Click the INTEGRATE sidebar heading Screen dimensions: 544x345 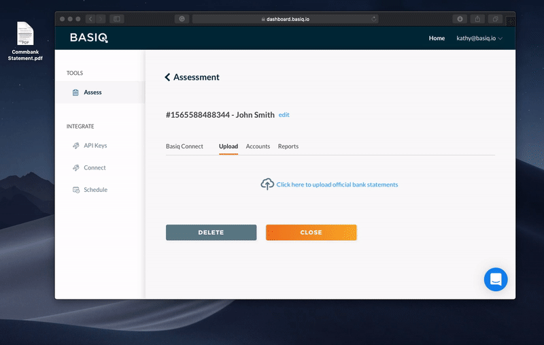[x=80, y=127]
